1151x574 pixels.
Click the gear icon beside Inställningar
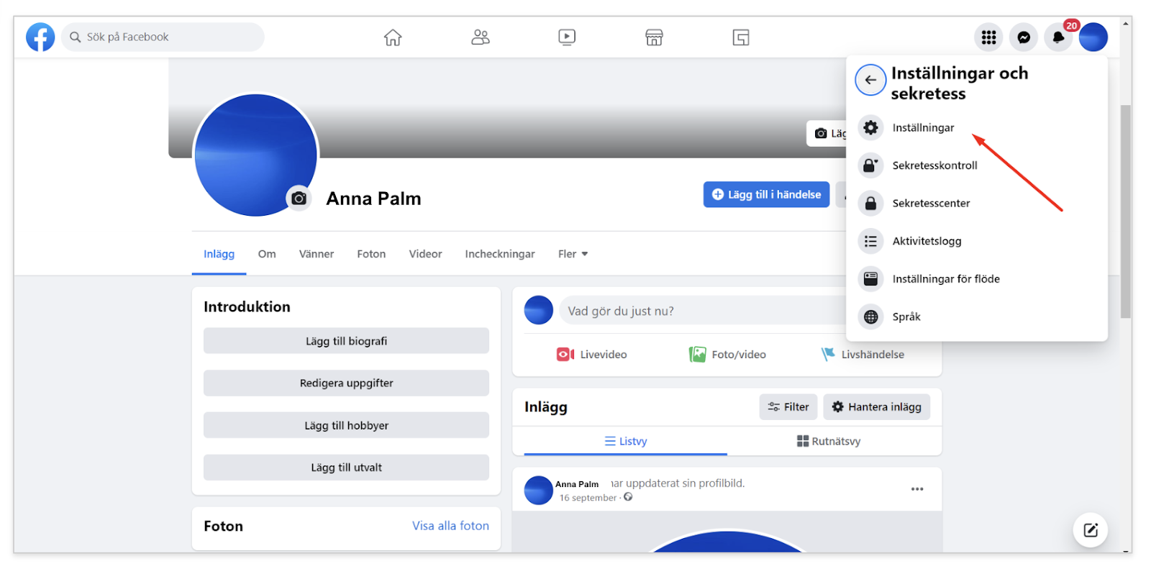point(870,127)
